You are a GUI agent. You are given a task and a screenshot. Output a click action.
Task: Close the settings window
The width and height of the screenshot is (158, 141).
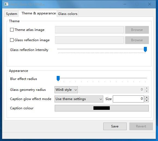[150, 4]
